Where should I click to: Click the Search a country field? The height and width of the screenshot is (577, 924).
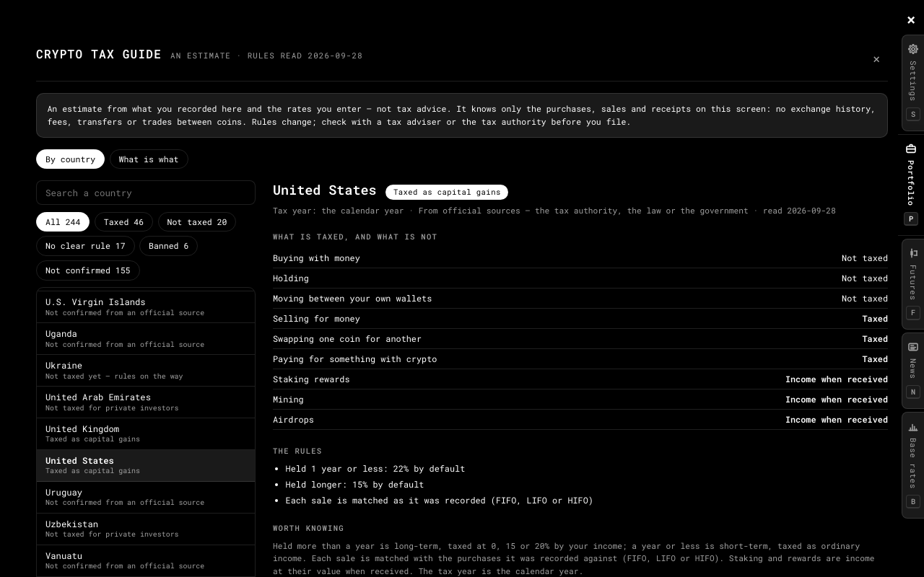(146, 193)
